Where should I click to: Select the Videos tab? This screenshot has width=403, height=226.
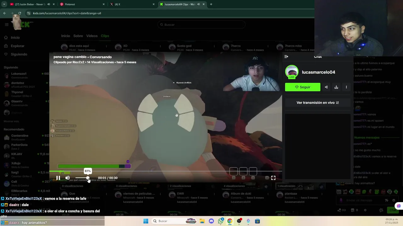[x=92, y=36]
